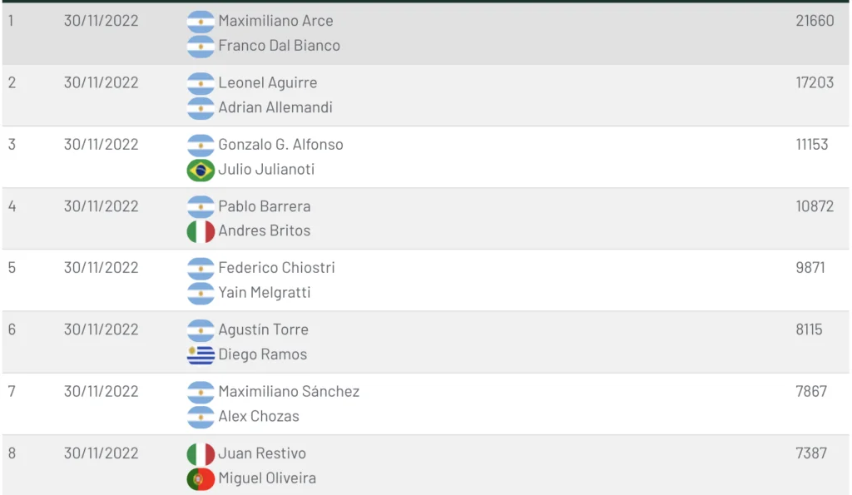Select Adrian Allemandi player name

[x=275, y=107]
